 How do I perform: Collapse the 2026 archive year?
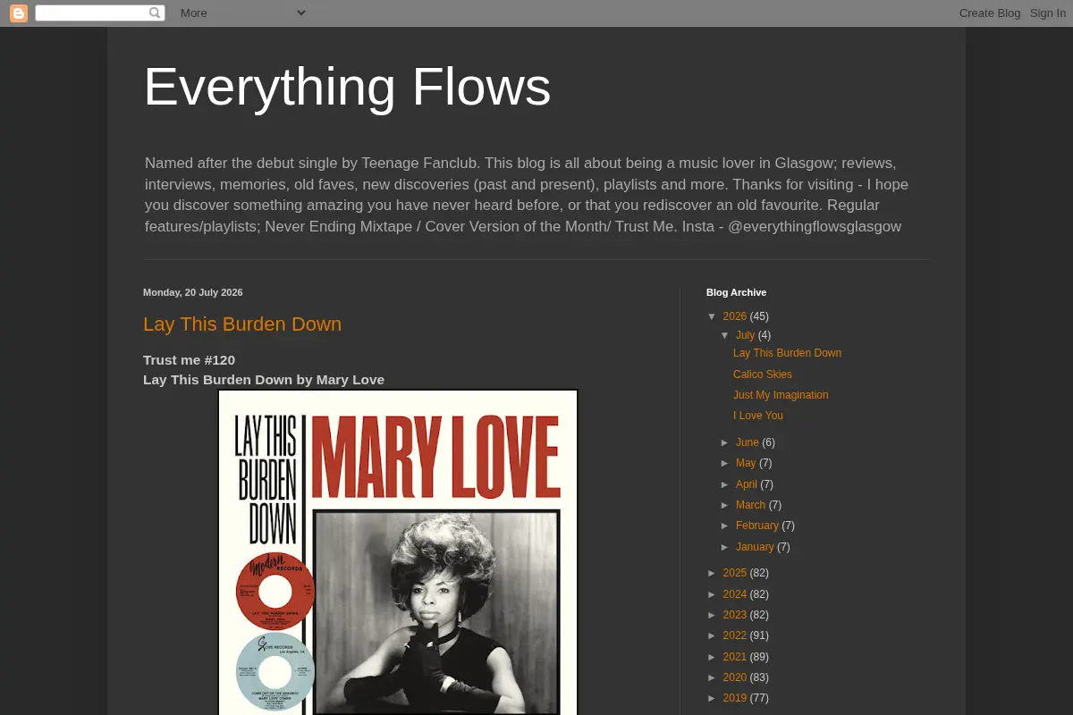[x=713, y=316]
